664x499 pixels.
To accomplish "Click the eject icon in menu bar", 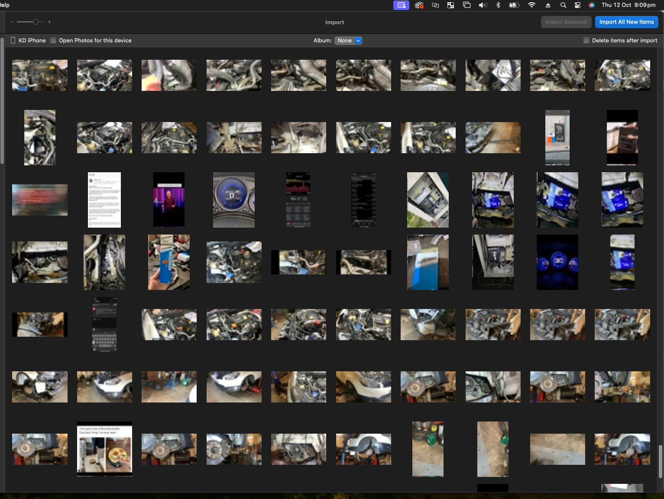I will point(548,5).
